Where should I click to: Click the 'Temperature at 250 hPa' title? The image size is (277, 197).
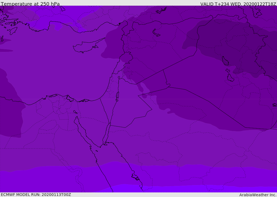click(x=30, y=4)
